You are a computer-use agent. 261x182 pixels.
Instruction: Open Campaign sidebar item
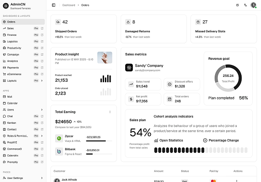click(x=23, y=54)
